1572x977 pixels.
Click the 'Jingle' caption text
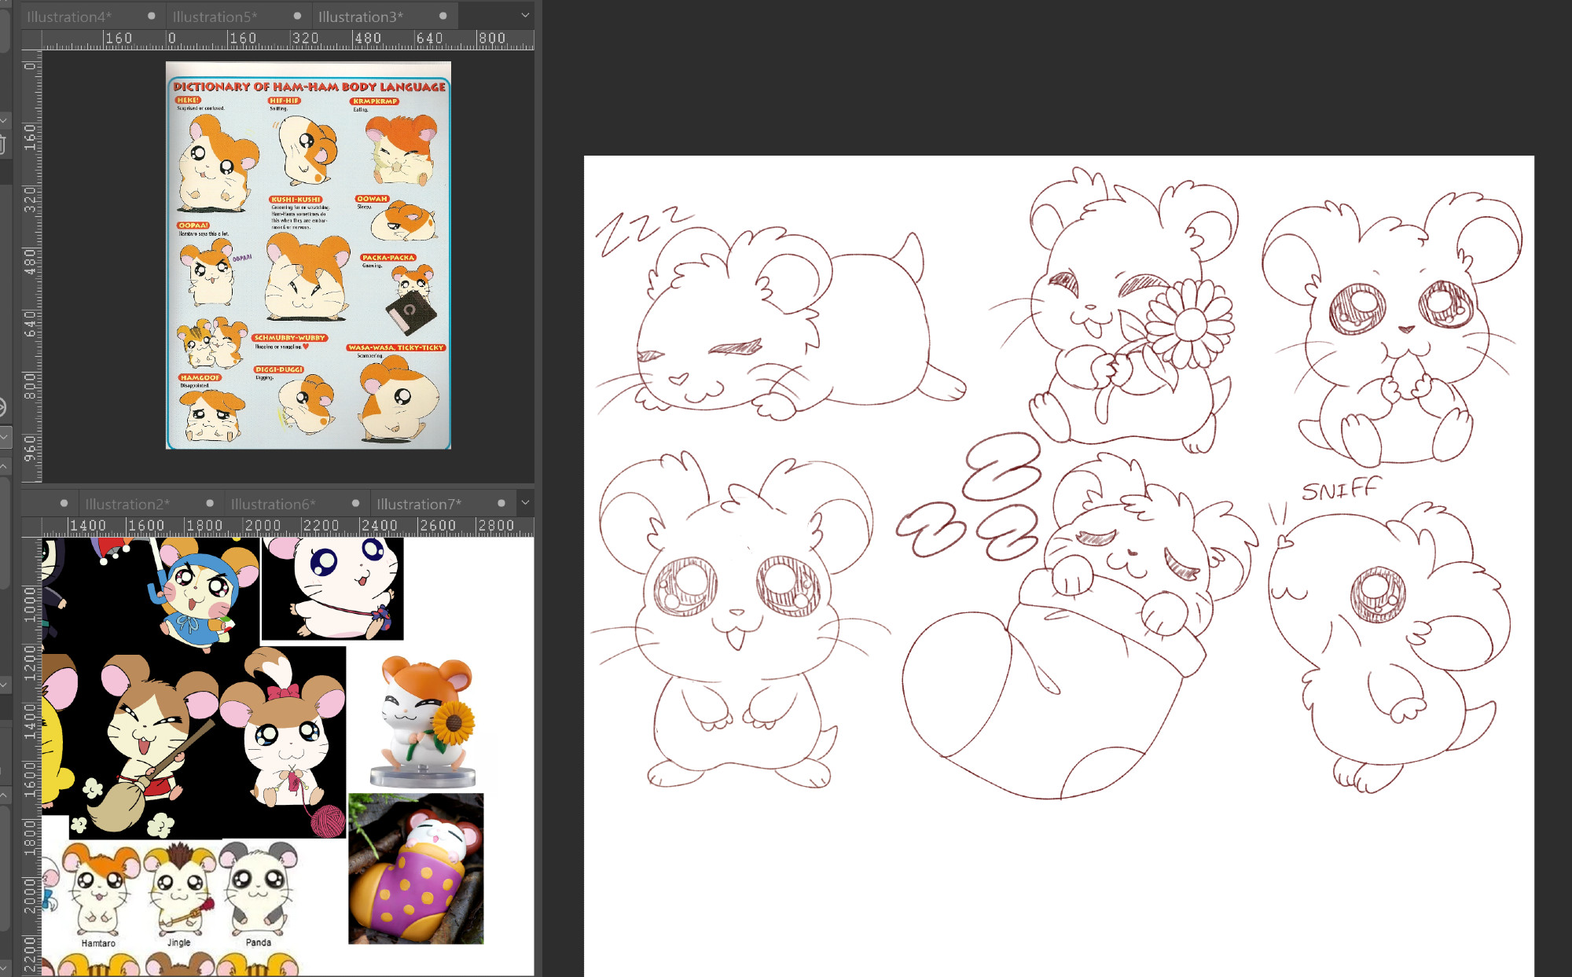coord(179,942)
